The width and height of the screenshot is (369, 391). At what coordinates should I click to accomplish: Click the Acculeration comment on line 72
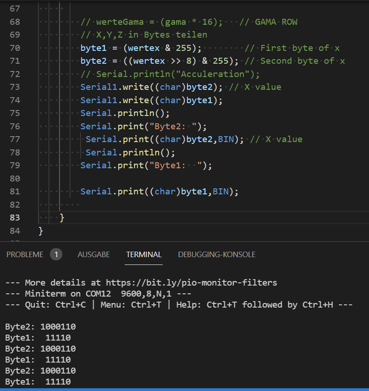coord(170,74)
